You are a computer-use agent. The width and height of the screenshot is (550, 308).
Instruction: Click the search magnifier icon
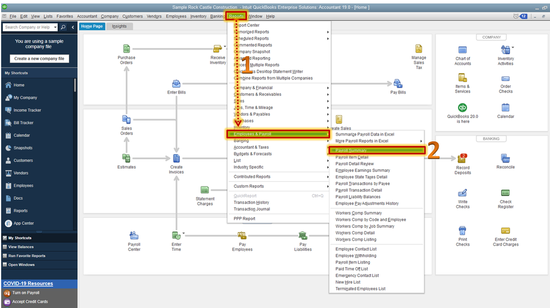[63, 27]
